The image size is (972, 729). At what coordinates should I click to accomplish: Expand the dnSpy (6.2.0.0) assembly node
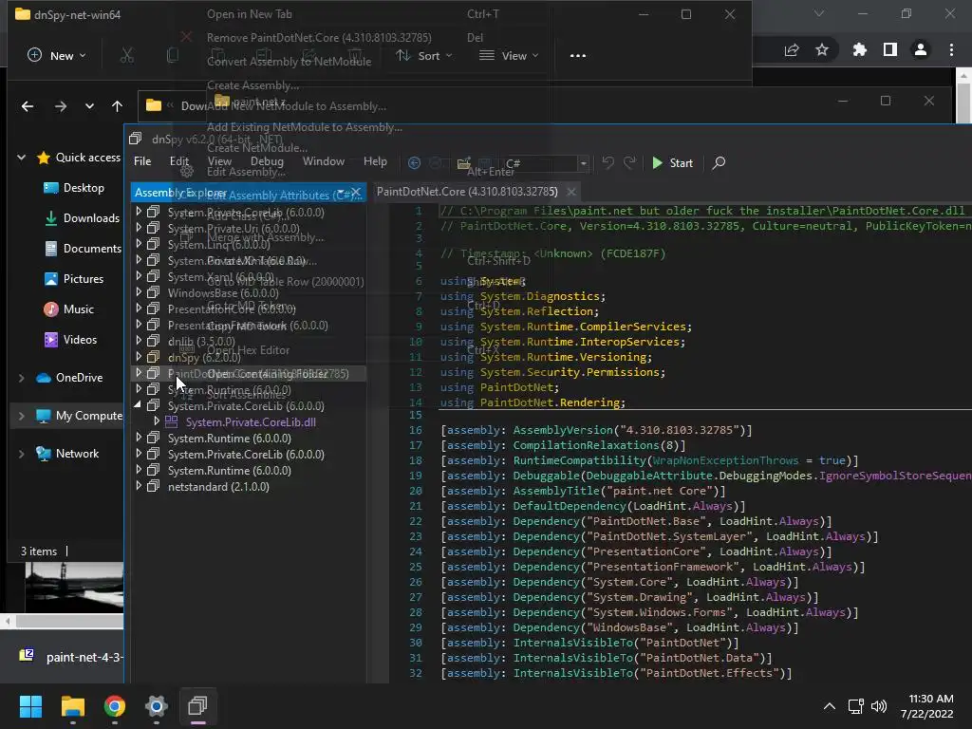[x=139, y=357]
